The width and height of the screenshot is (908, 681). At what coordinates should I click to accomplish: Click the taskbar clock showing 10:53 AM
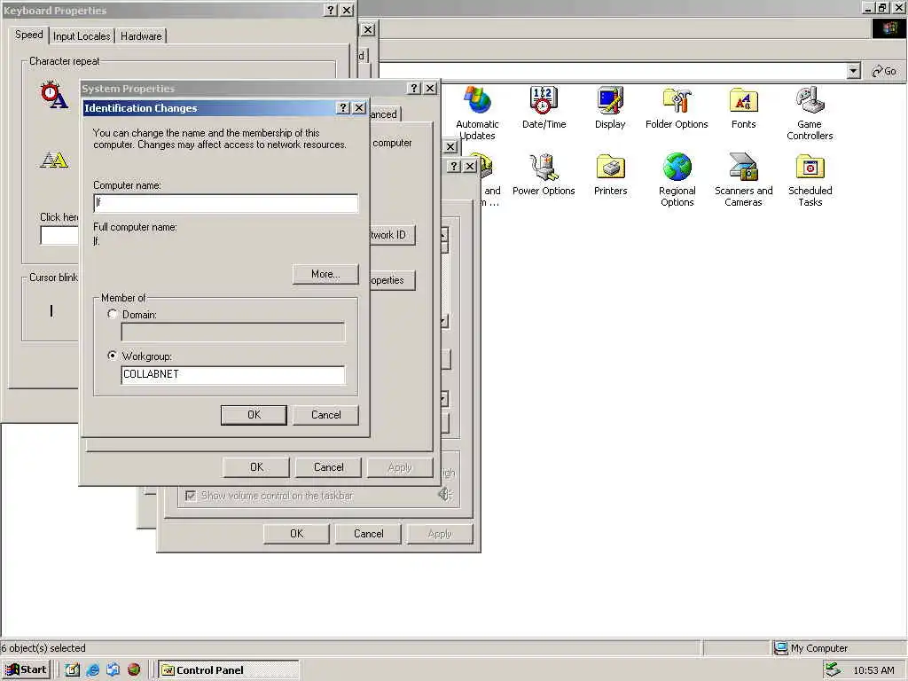coord(873,670)
